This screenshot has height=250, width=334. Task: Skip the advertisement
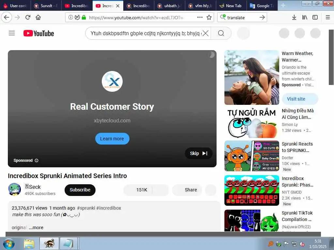click(x=199, y=153)
